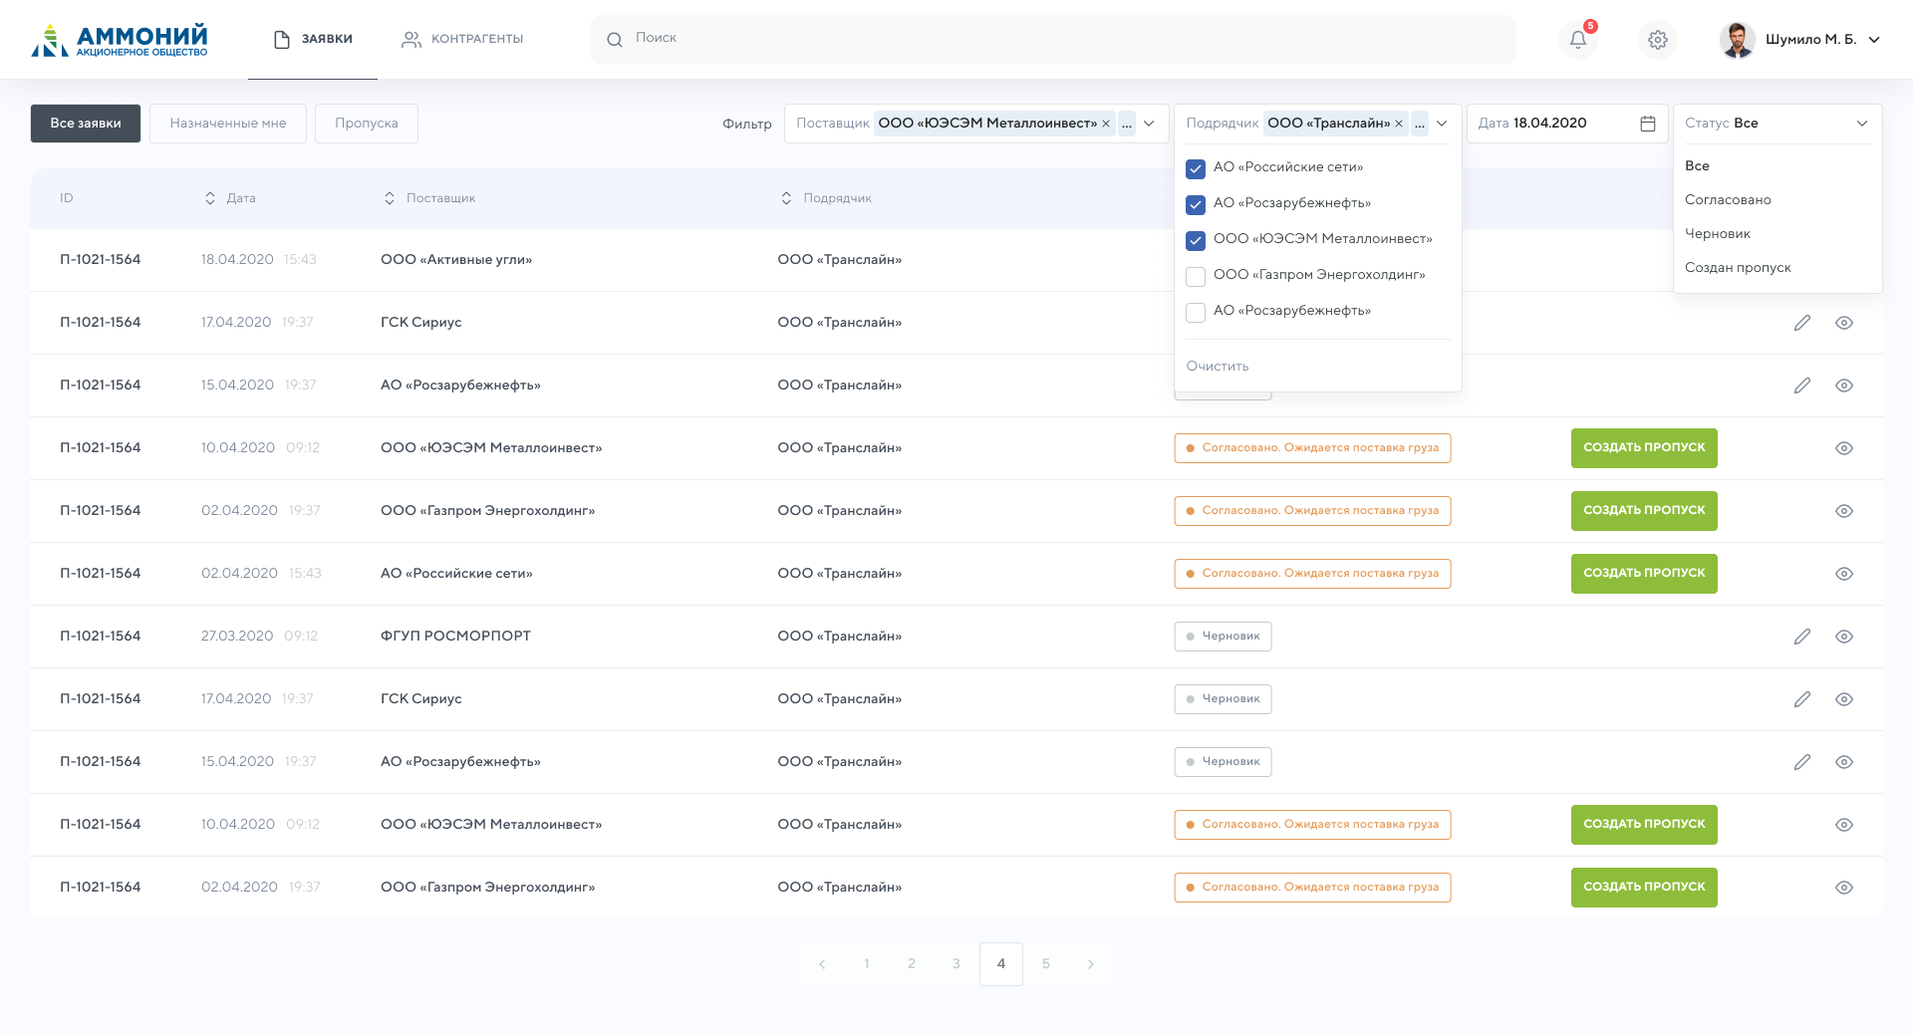1913x1035 pixels.
Task: Switch to Назначенные мне tab
Action: point(228,124)
